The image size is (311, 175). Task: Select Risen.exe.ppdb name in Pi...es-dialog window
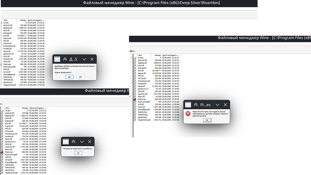pos(144,102)
